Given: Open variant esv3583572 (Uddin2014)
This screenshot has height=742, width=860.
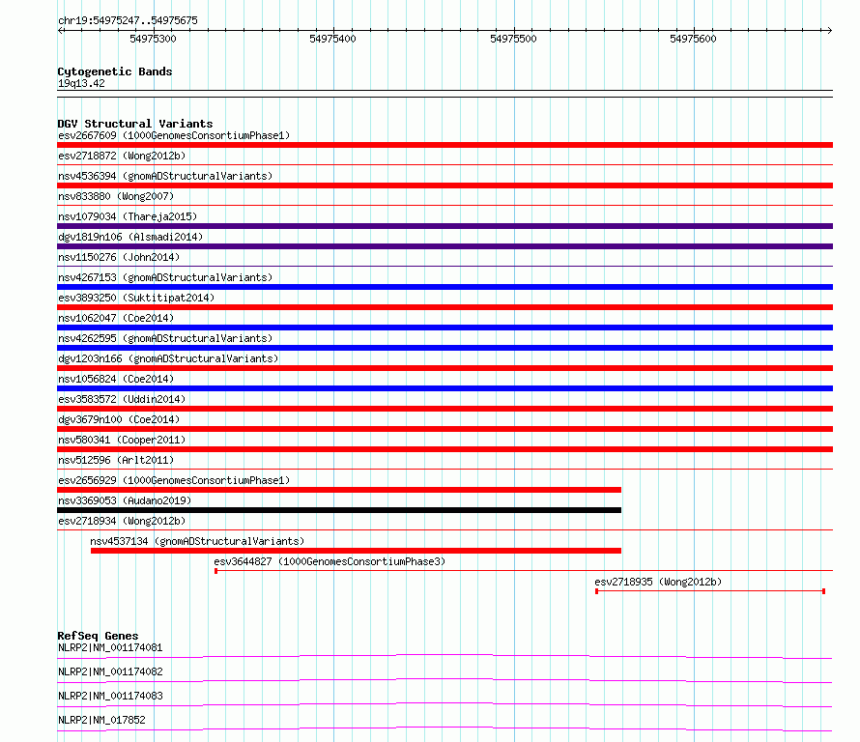Looking at the screenshot, I should point(122,399).
